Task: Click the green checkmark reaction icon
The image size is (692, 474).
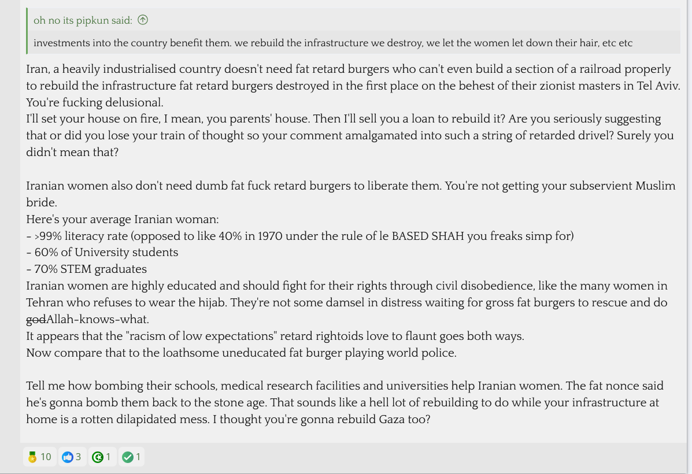Action: (x=128, y=457)
